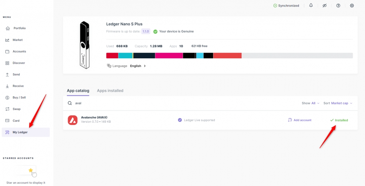365x186 pixels.
Task: Click the Receive down-arrow icon
Action: 7,86
